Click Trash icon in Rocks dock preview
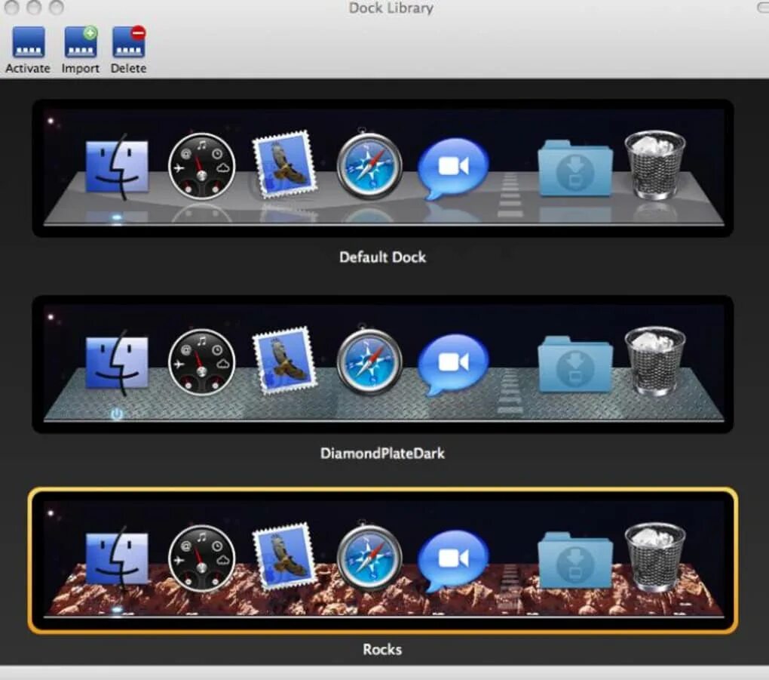This screenshot has height=680, width=769. click(x=654, y=557)
